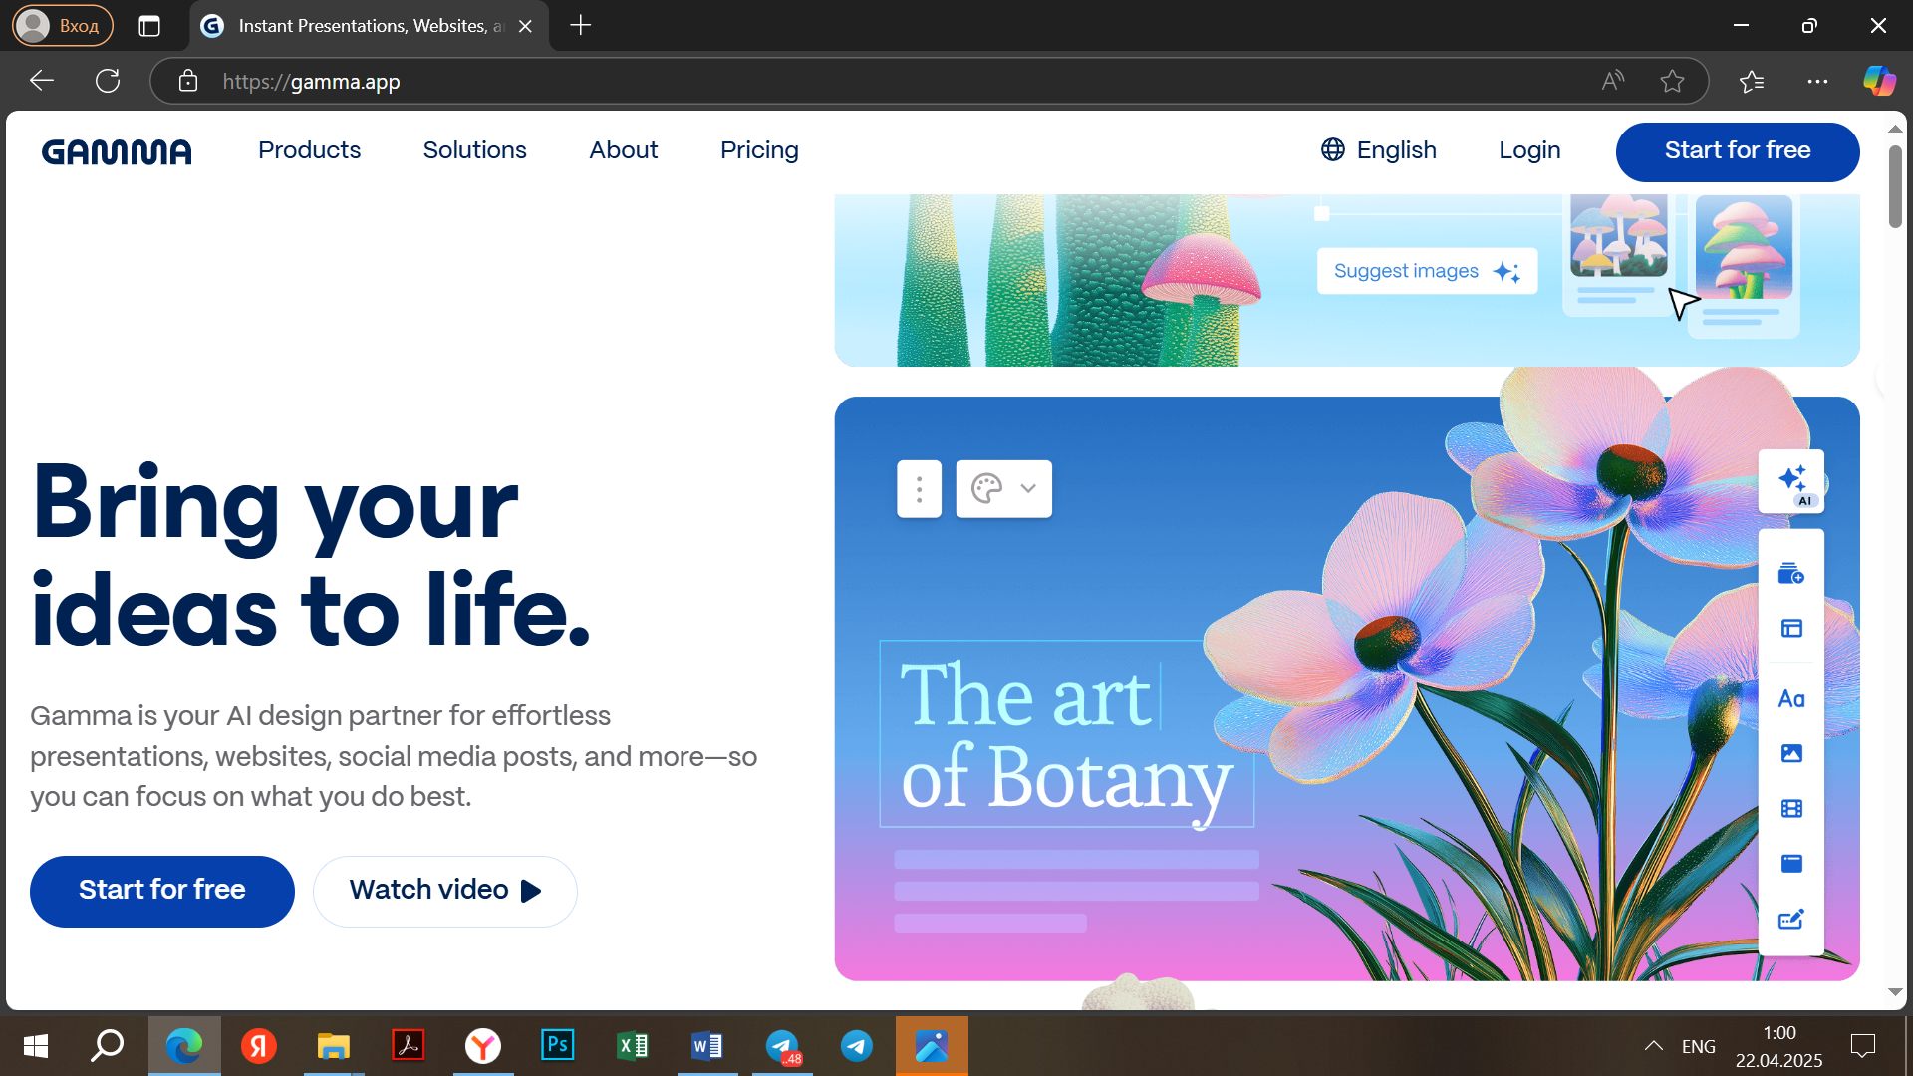The height and width of the screenshot is (1076, 1913).
Task: Toggle the Read aloud icon
Action: [x=1613, y=81]
